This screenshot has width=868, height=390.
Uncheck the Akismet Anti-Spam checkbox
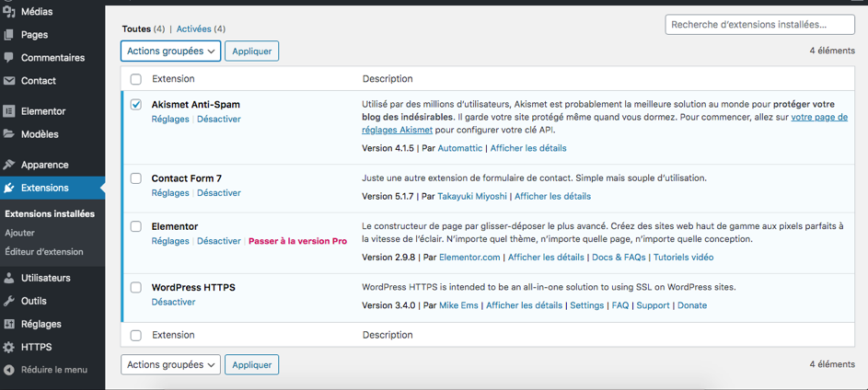[135, 105]
